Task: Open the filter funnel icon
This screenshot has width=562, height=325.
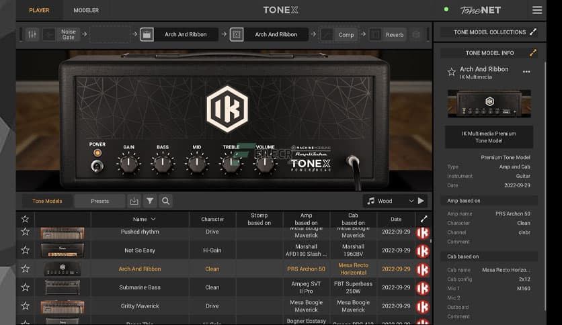Action: (x=150, y=201)
